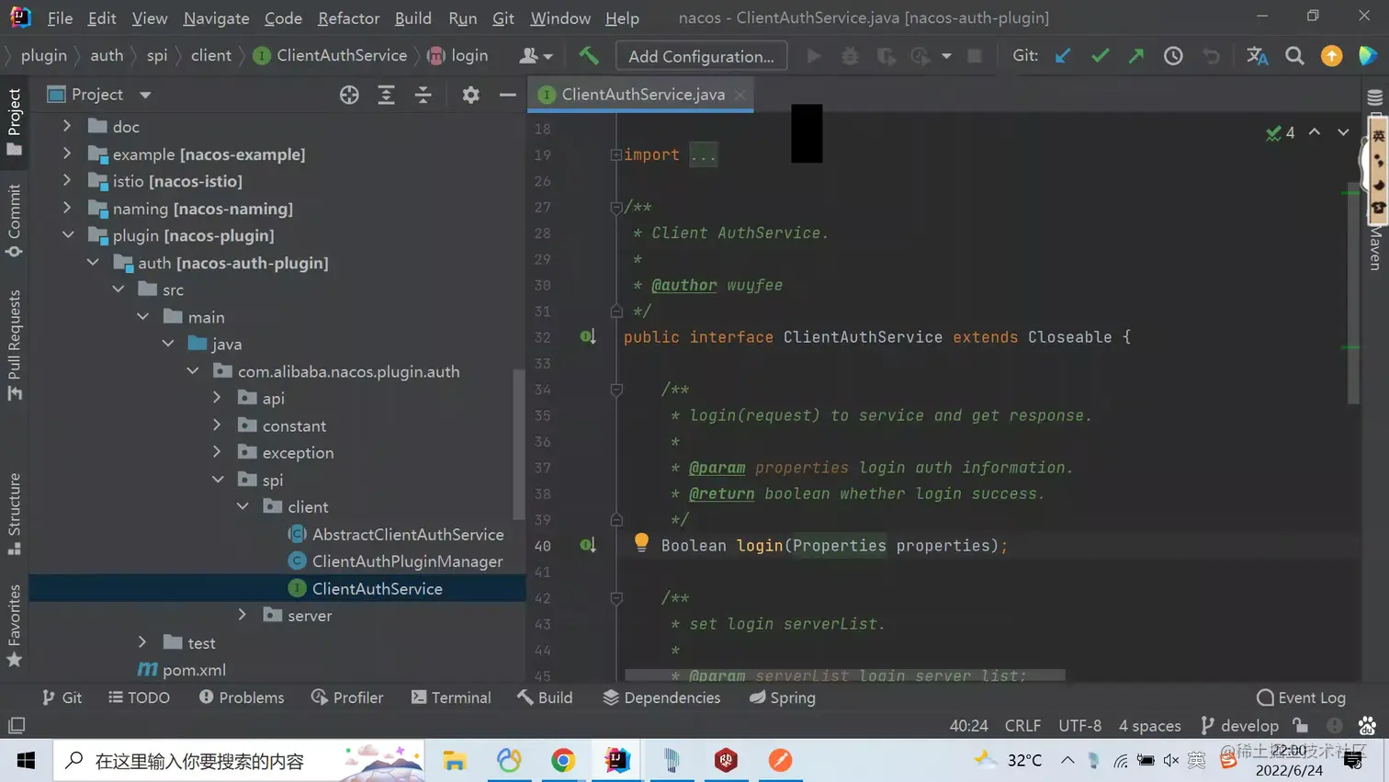Toggle the Structure tool window sidebar tab
Viewport: 1389px width, 782px height.
[14, 514]
